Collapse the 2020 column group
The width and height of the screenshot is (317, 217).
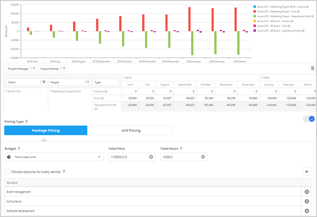pos(262,78)
